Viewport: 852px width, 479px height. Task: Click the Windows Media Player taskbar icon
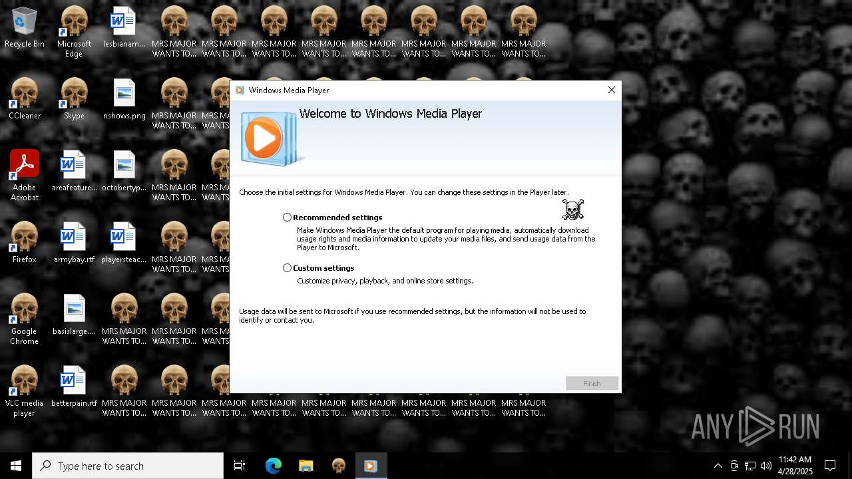371,466
